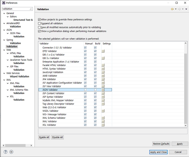Screen dimensions: 189x157
Task: Collapse the JSON tree node
Action: click(4, 30)
